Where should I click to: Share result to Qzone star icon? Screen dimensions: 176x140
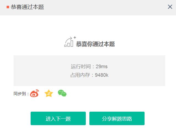tap(49, 93)
